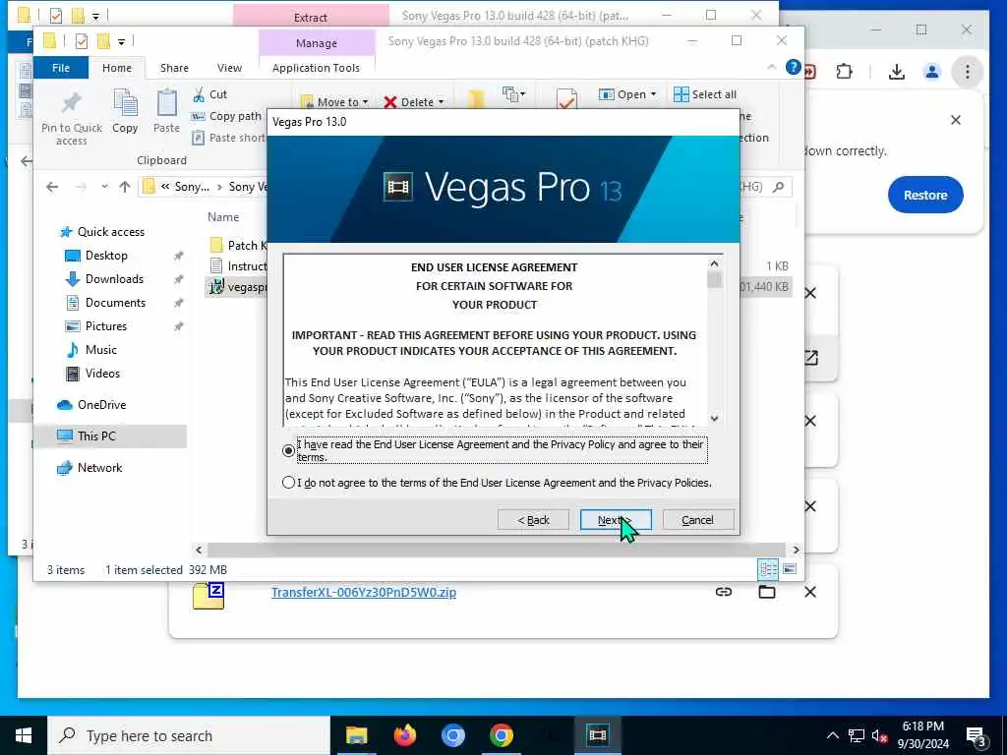
Task: Click the EULA scrollbar down arrow
Action: (714, 418)
